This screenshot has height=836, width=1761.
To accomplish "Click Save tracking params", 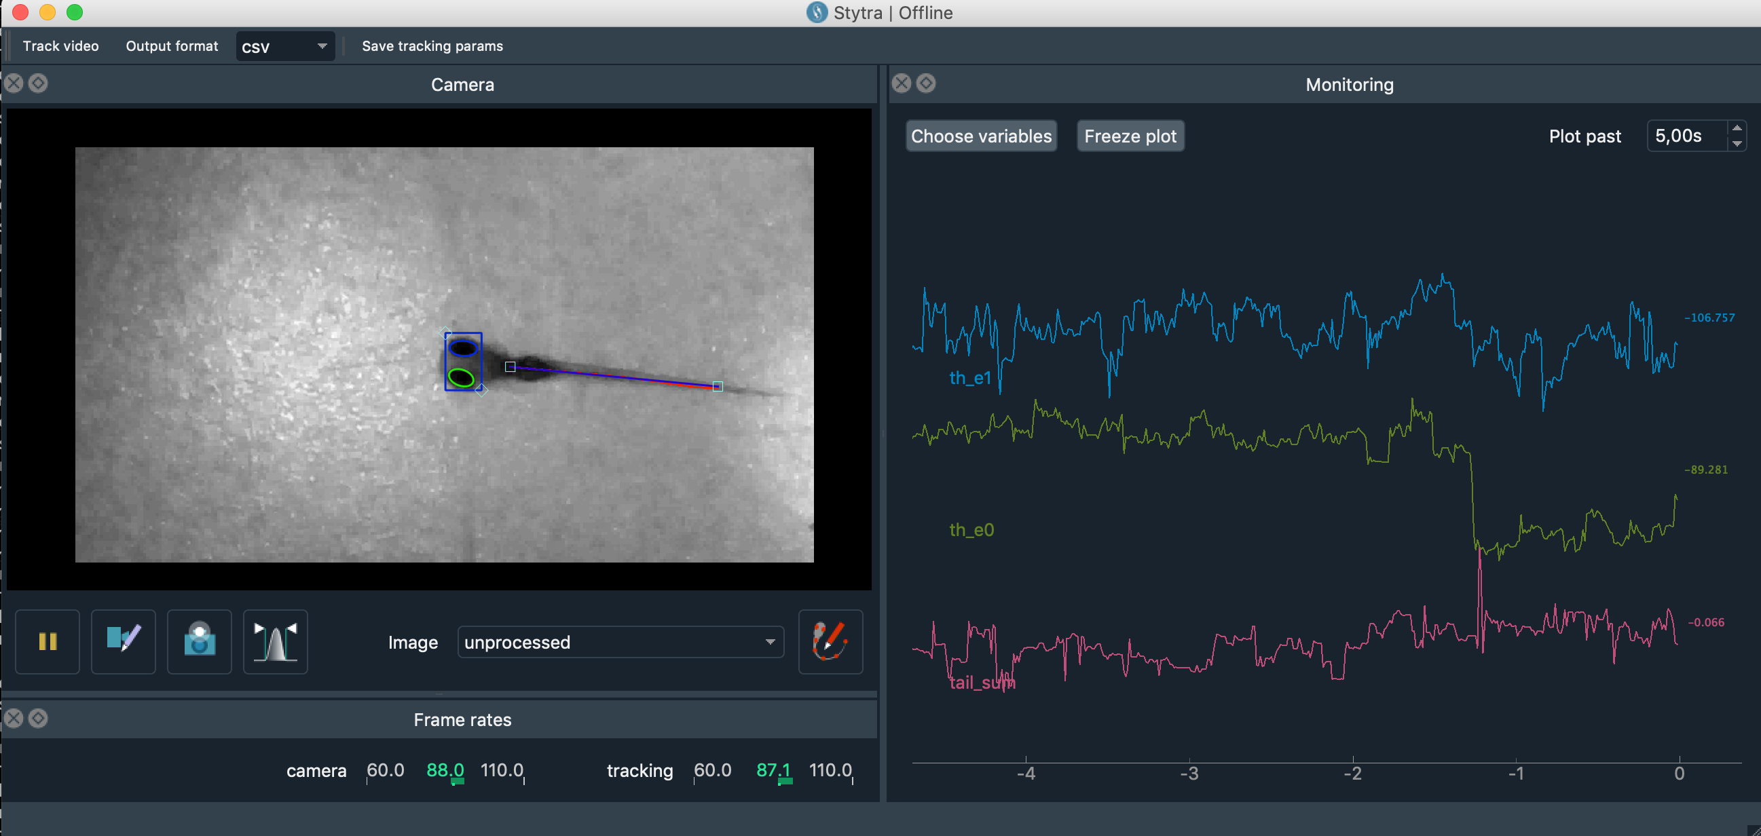I will 432,45.
